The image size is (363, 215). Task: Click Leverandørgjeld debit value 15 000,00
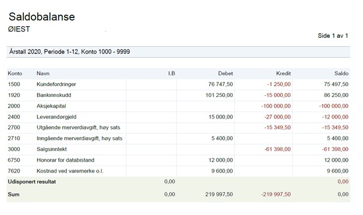[220, 117]
